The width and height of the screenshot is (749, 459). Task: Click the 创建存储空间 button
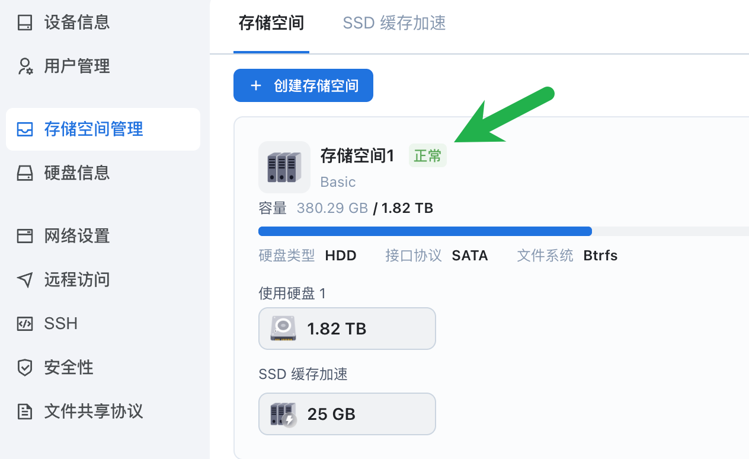click(x=303, y=85)
